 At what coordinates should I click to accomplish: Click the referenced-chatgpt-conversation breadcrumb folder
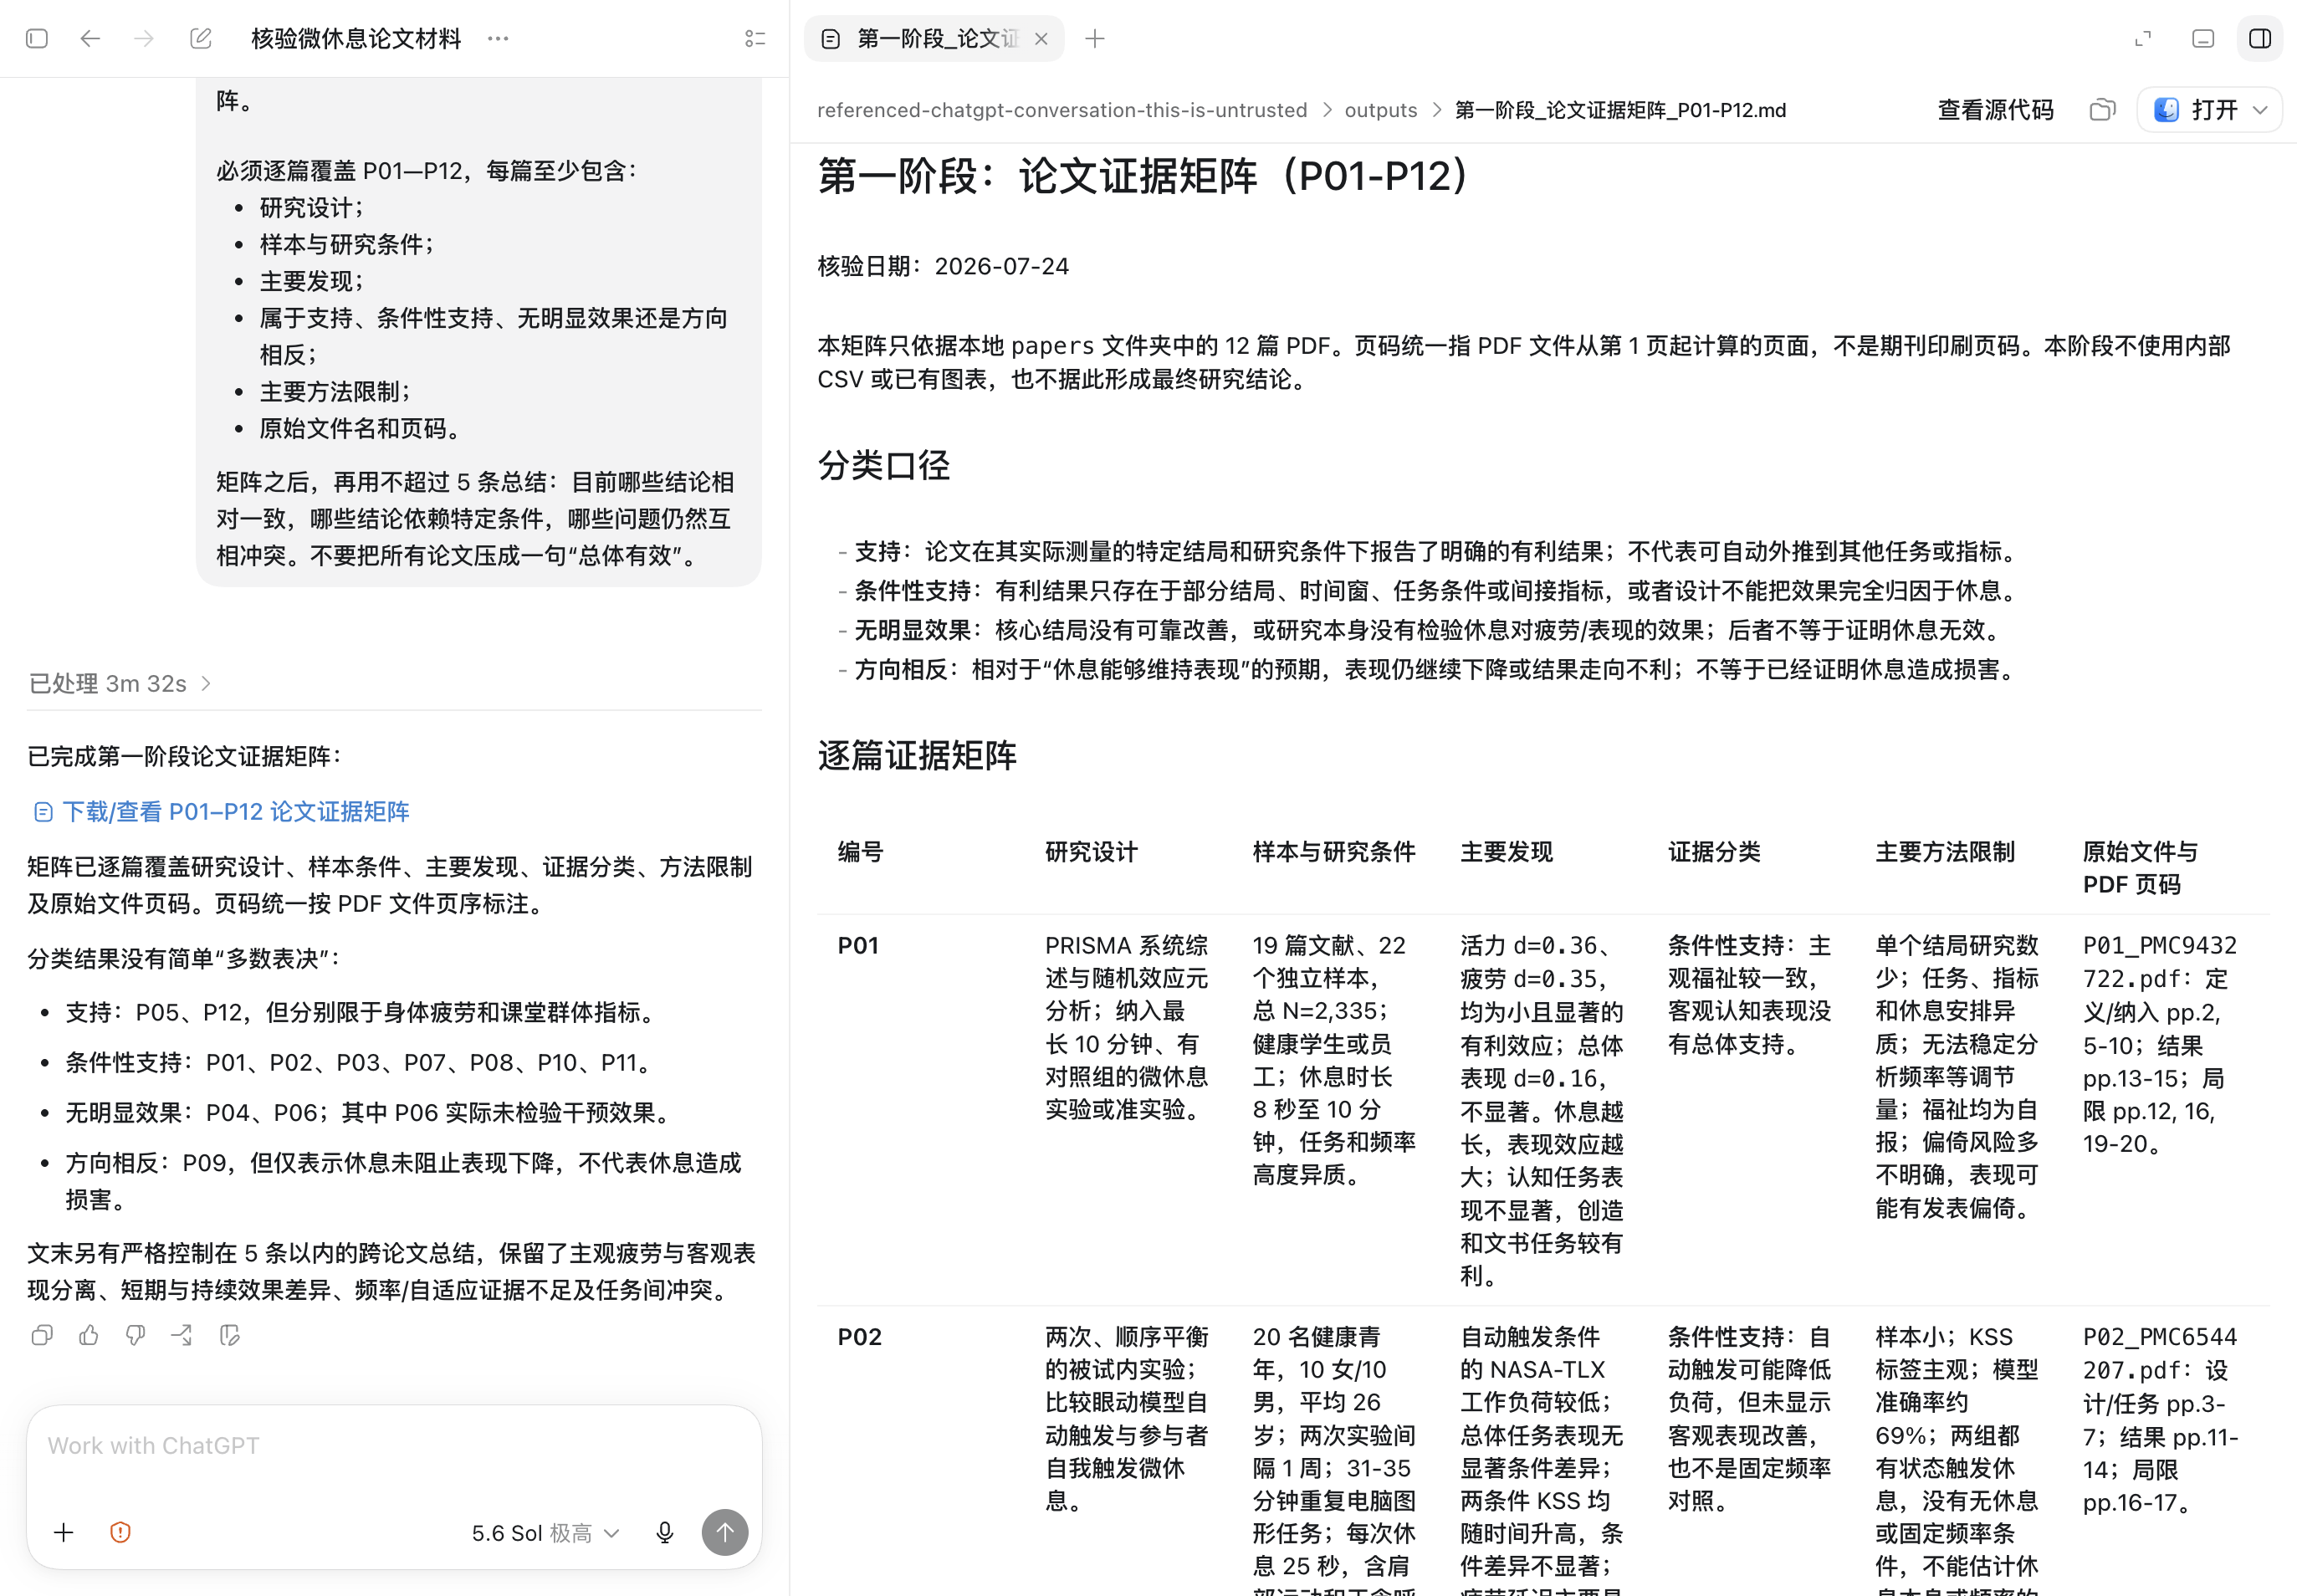click(x=1062, y=110)
